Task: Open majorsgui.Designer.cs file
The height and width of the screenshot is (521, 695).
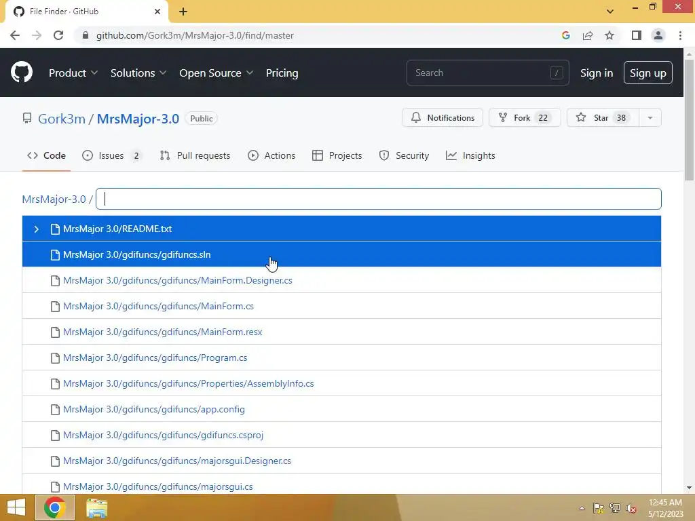Action: (x=177, y=461)
